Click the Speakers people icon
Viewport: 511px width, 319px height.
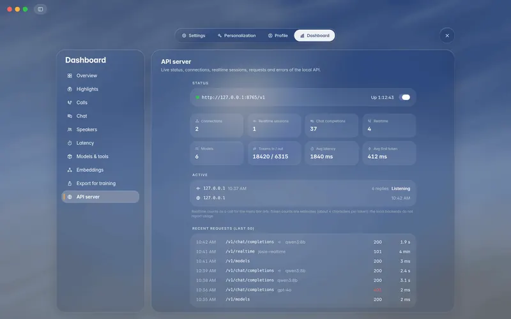coord(70,130)
